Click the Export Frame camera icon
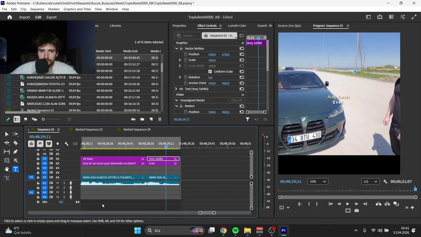This screenshot has height=237, width=421. coord(357,211)
